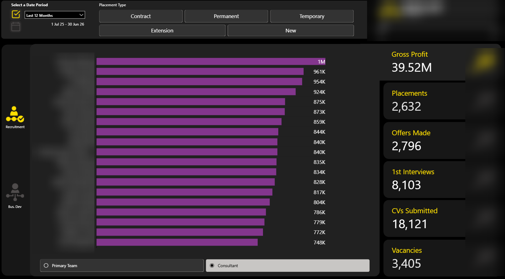505x279 pixels.
Task: Click the bar valued 924K
Action: (196, 92)
